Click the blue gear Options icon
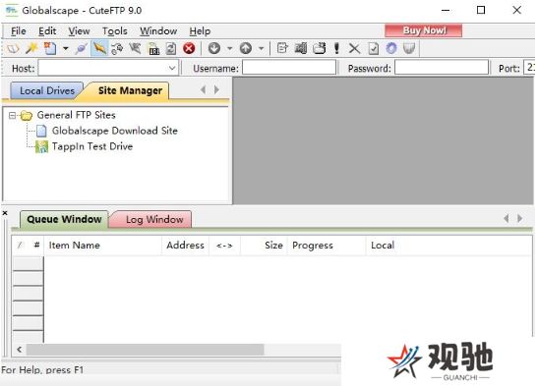The height and width of the screenshot is (386, 538). point(391,48)
